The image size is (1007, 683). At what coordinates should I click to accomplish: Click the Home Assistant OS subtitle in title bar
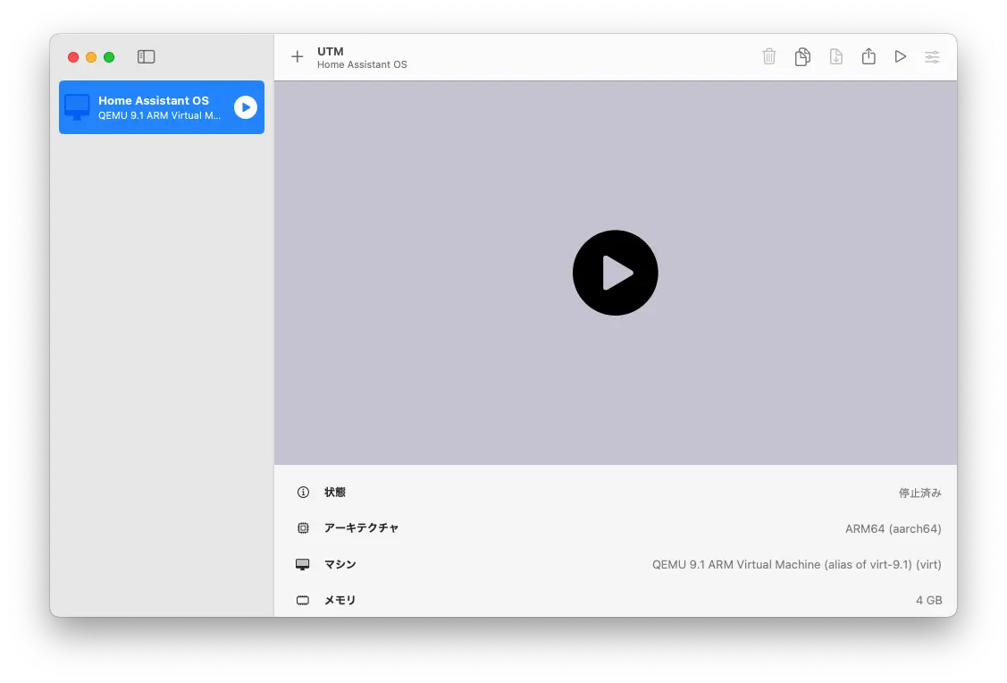(362, 65)
